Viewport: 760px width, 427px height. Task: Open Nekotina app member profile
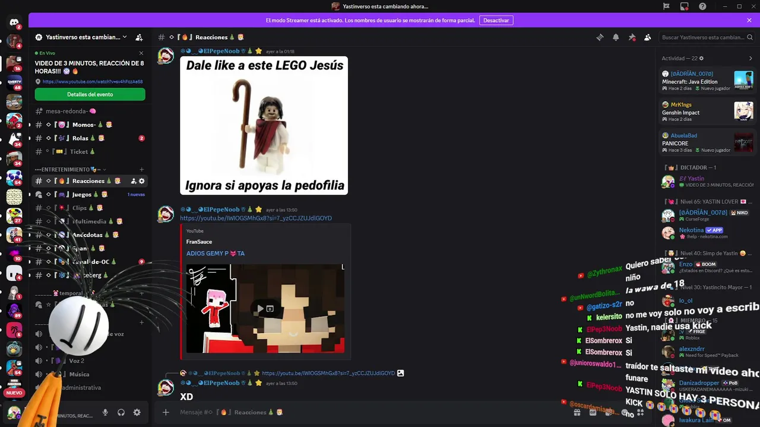[707, 233]
